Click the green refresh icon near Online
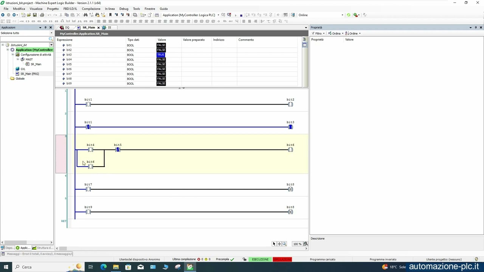 coord(349,15)
